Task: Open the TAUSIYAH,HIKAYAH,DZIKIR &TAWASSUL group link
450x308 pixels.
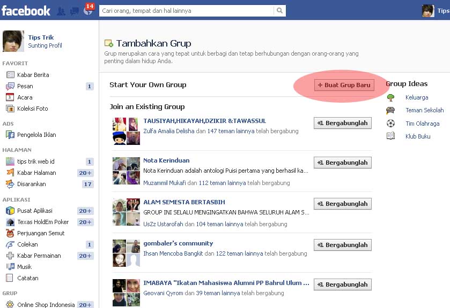Action: [x=205, y=121]
